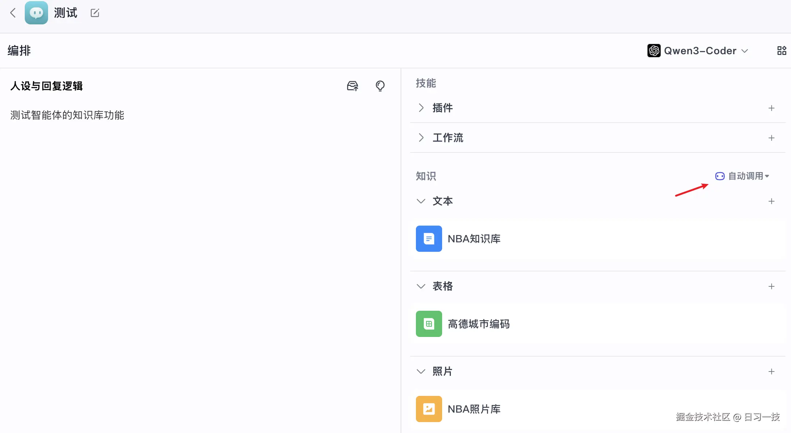The height and width of the screenshot is (433, 791).
Task: Open the 高德城市编码 table item
Action: [x=478, y=324]
